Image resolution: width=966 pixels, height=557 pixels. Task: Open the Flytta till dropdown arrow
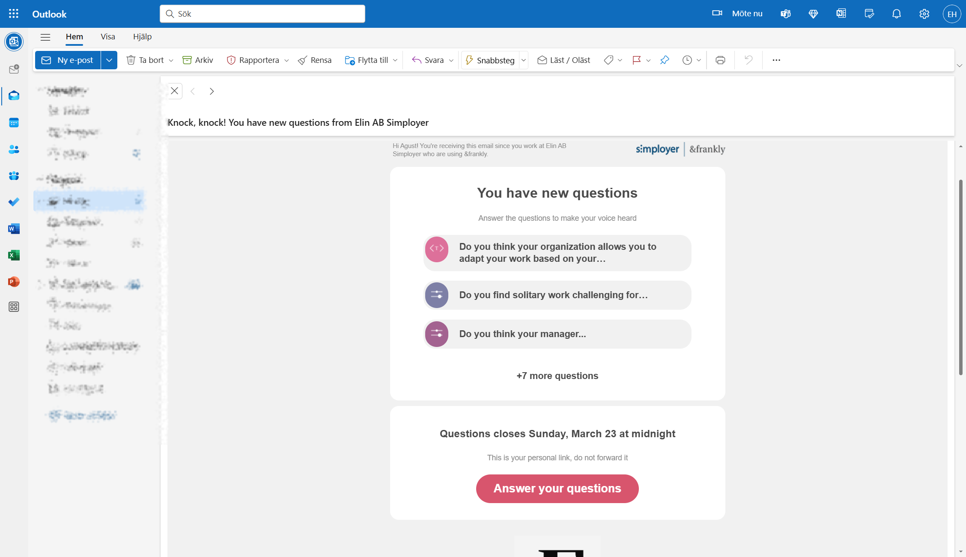tap(395, 60)
